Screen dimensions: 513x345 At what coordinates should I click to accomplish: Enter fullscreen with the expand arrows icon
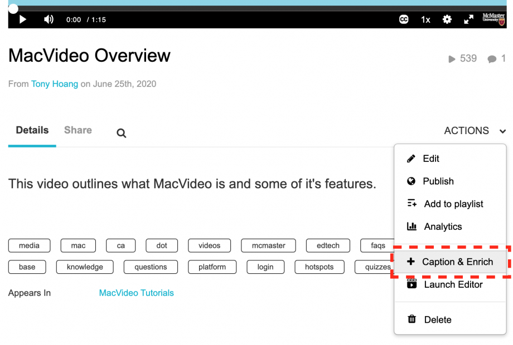pyautogui.click(x=468, y=19)
